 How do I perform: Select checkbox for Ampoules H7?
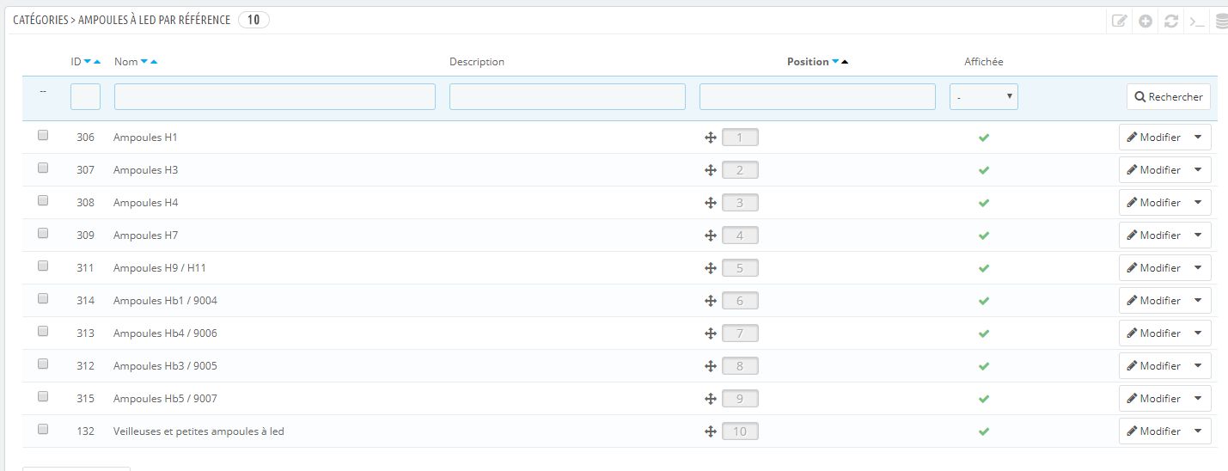[43, 233]
